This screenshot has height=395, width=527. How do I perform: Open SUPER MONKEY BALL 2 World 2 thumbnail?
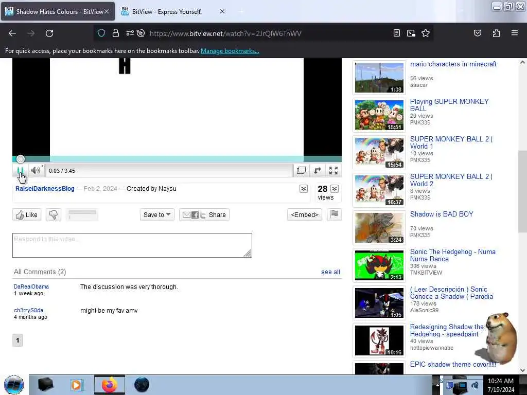pyautogui.click(x=379, y=190)
